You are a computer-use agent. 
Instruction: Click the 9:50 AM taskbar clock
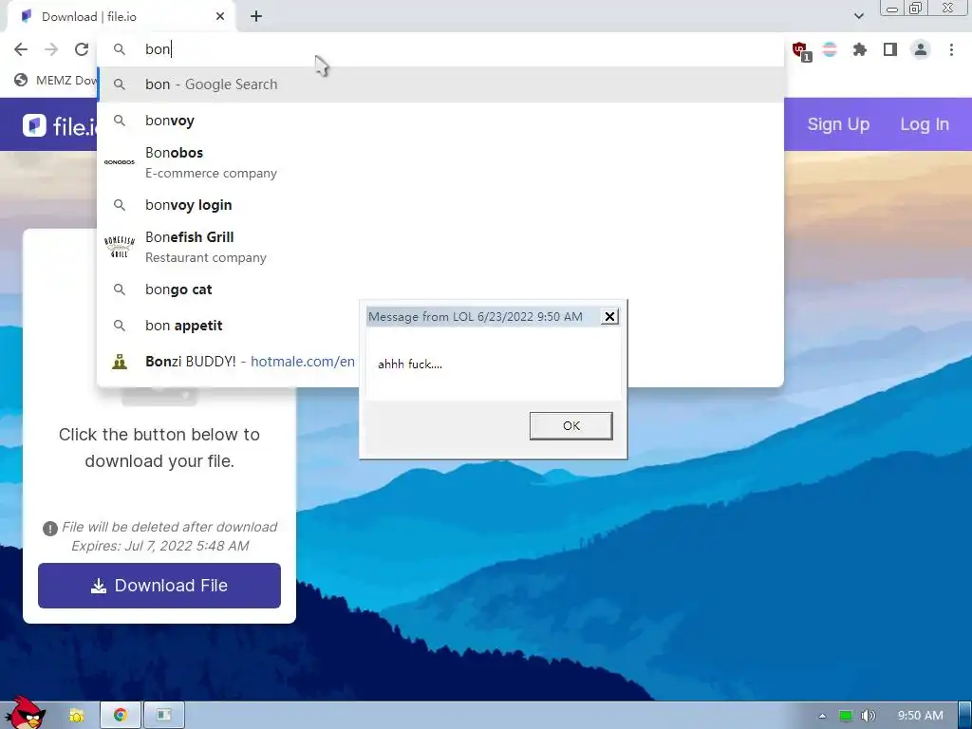(x=921, y=716)
